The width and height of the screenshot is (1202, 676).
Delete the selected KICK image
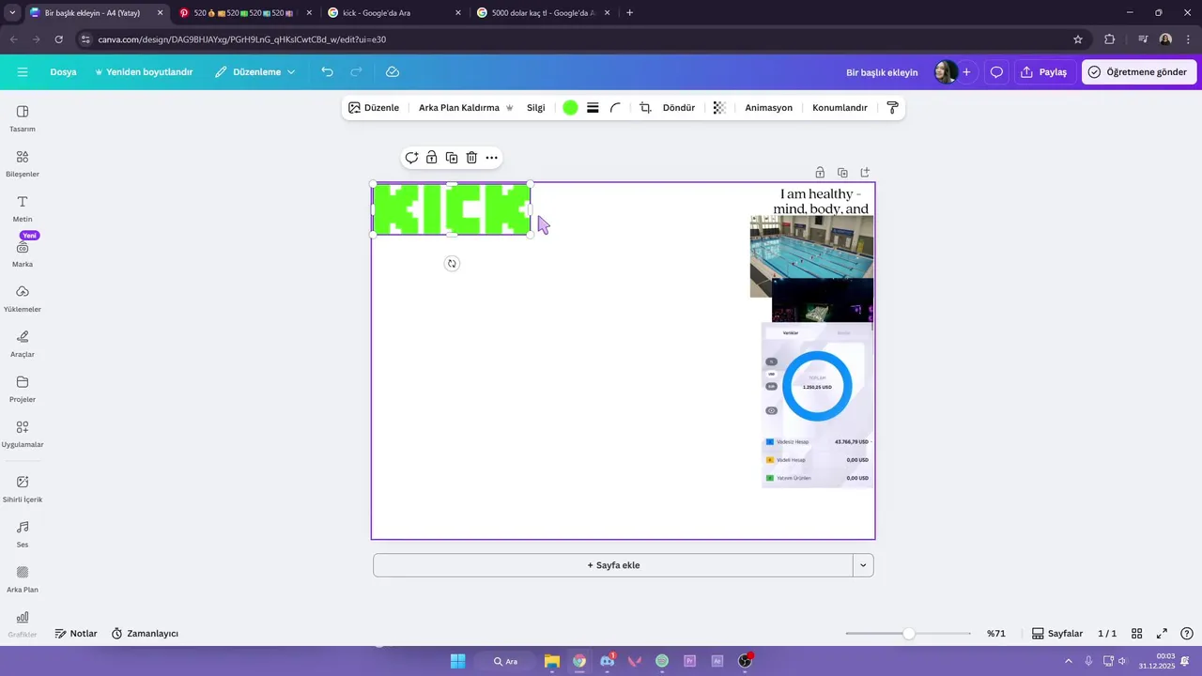click(471, 158)
